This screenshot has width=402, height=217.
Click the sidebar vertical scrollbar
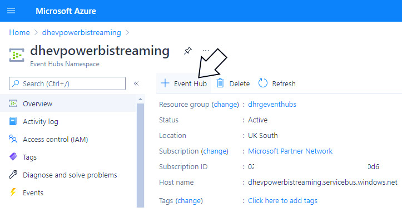pyautogui.click(x=140, y=155)
